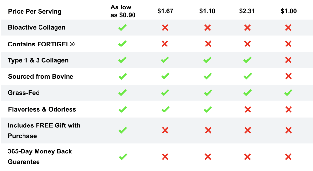Image resolution: width=313 pixels, height=171 pixels.
Task: Click the 365-Day Guarantee green checkmark
Action: pyautogui.click(x=123, y=157)
